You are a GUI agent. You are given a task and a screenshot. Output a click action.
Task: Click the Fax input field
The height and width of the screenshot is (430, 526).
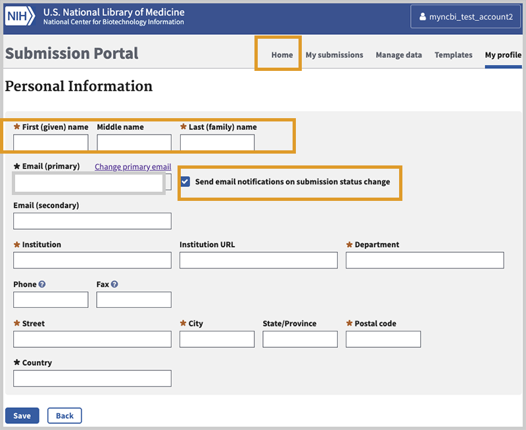[134, 300]
